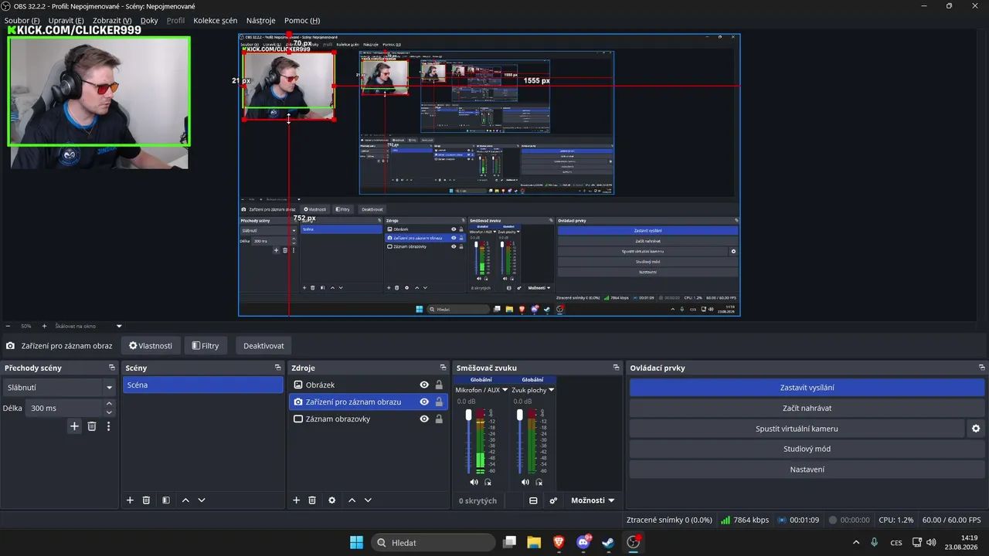Open the Doky menu
This screenshot has width=989, height=556.
tap(149, 20)
